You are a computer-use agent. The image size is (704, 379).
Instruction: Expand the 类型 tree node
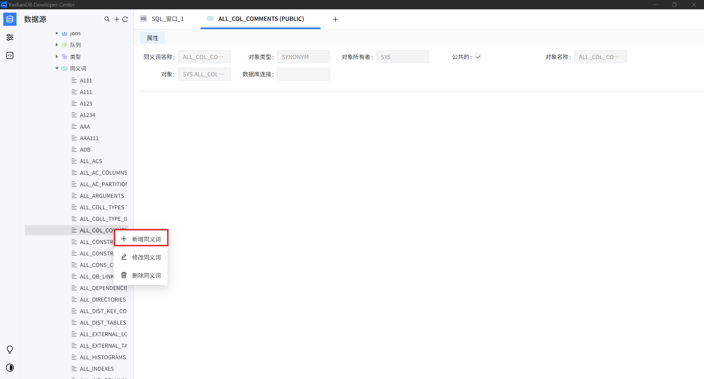click(57, 57)
